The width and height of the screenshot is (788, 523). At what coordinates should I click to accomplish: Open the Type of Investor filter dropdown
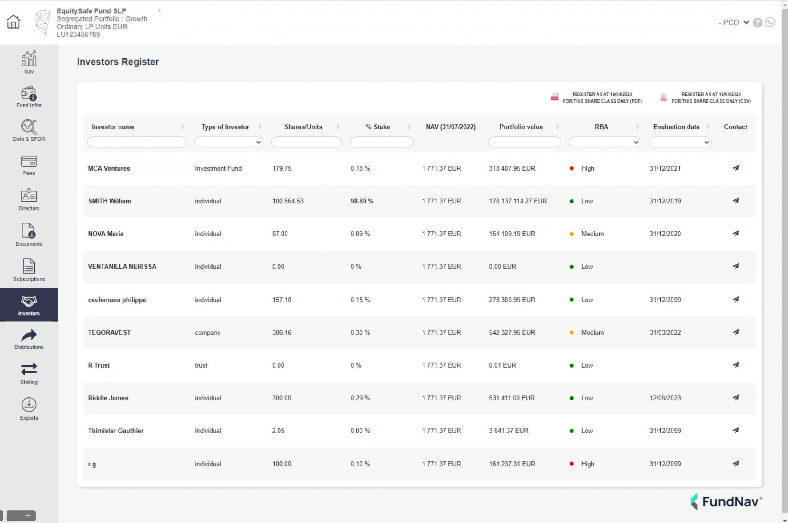tap(228, 143)
